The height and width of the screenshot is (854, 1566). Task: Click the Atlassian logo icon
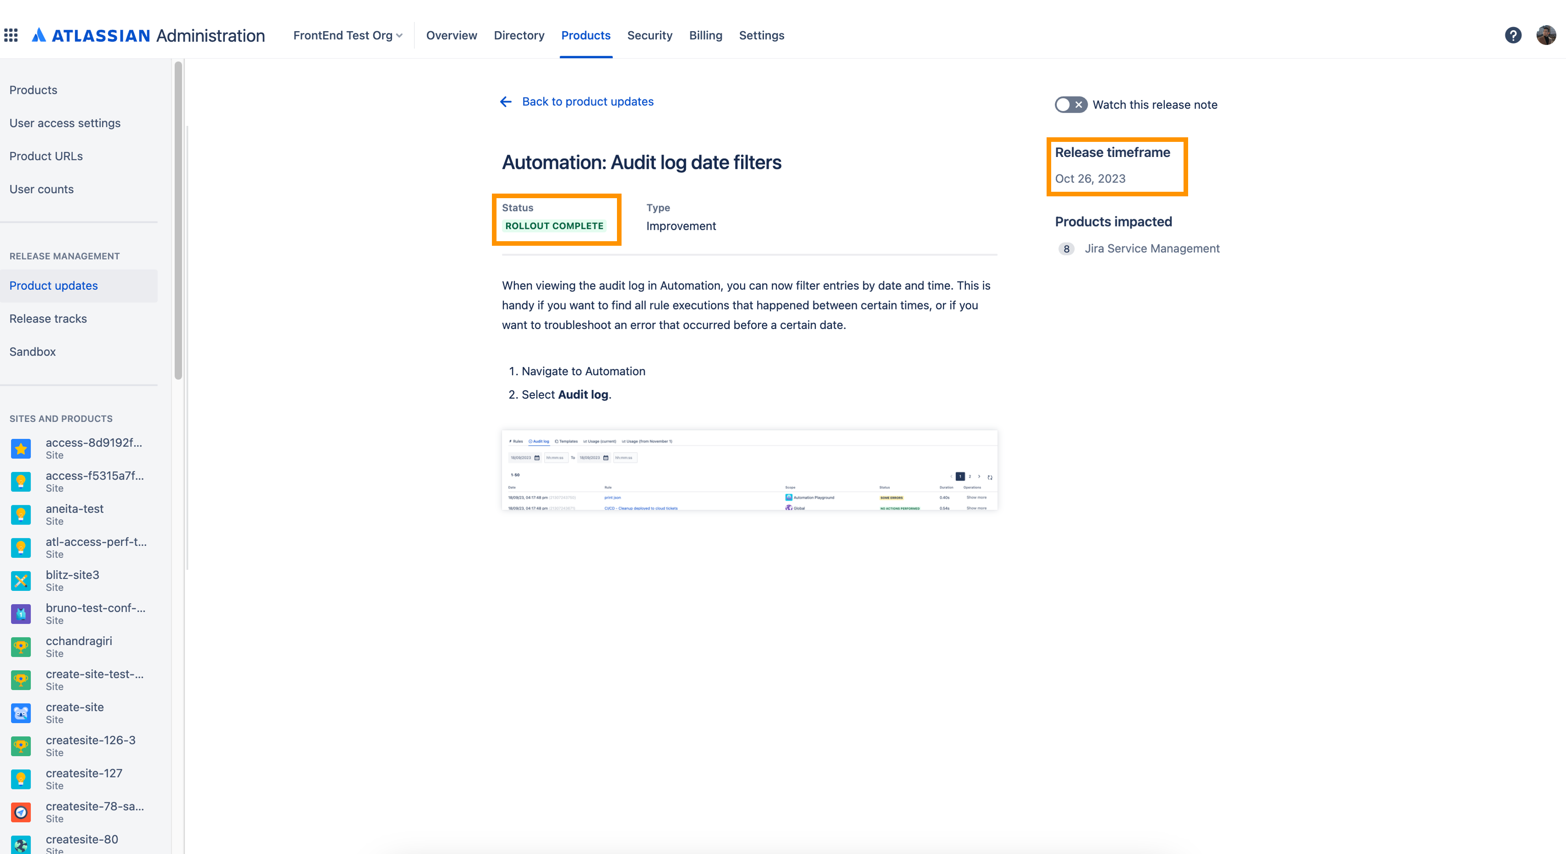[39, 35]
